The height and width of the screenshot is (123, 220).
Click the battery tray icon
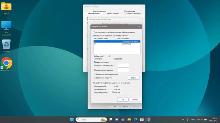click(206, 120)
